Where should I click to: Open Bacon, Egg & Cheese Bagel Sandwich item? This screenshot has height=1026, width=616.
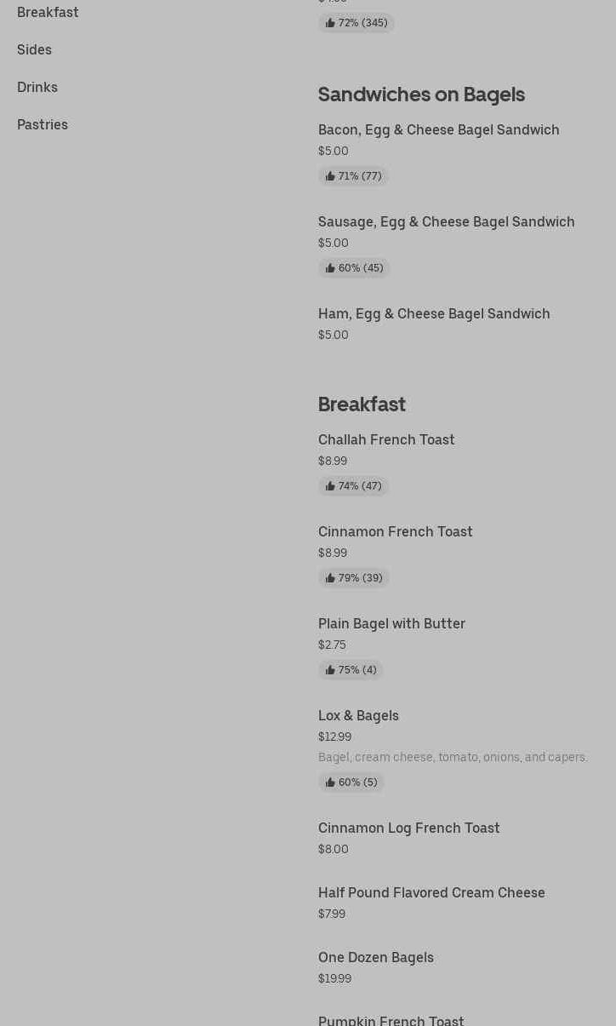click(438, 129)
